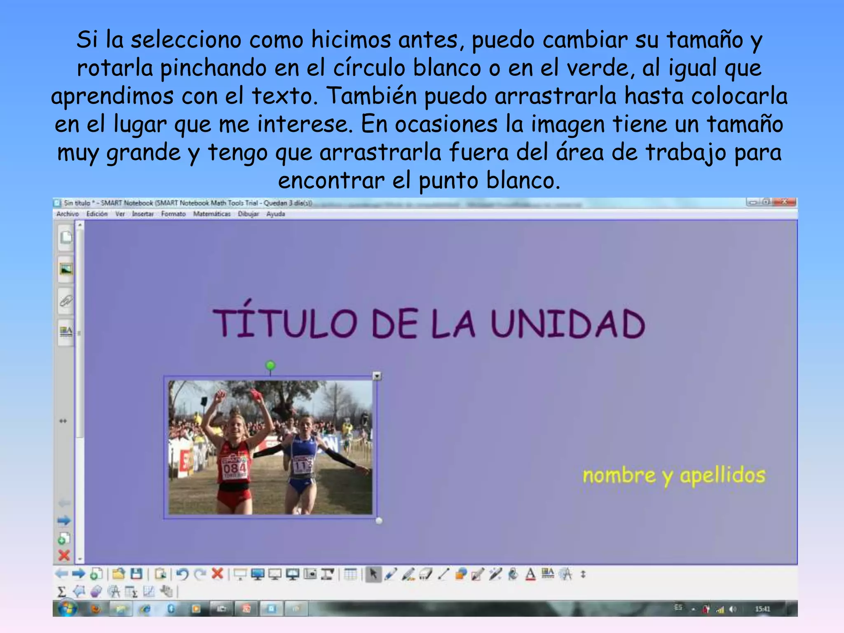The width and height of the screenshot is (844, 633).
Task: Select the Shapes tool
Action: pos(461,574)
